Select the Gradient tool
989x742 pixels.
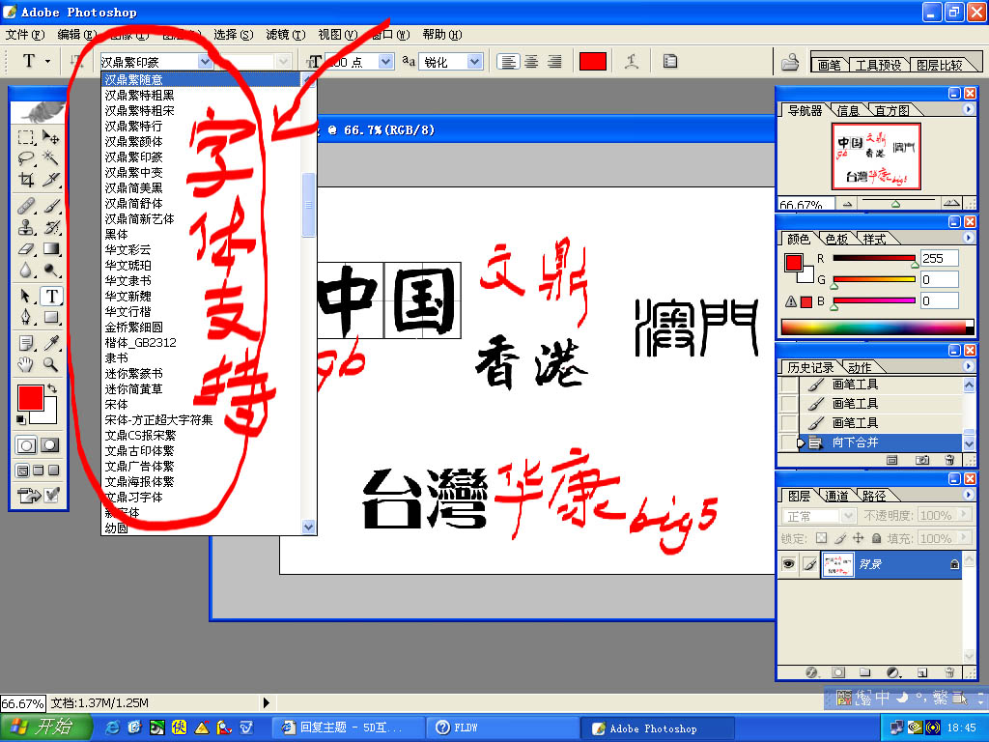50,248
